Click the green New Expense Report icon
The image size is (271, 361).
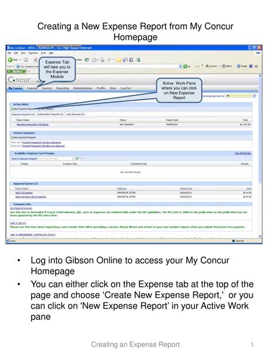click(12, 109)
